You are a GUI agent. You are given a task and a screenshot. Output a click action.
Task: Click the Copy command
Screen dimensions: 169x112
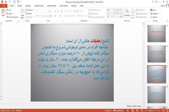pyautogui.click(x=9, y=13)
